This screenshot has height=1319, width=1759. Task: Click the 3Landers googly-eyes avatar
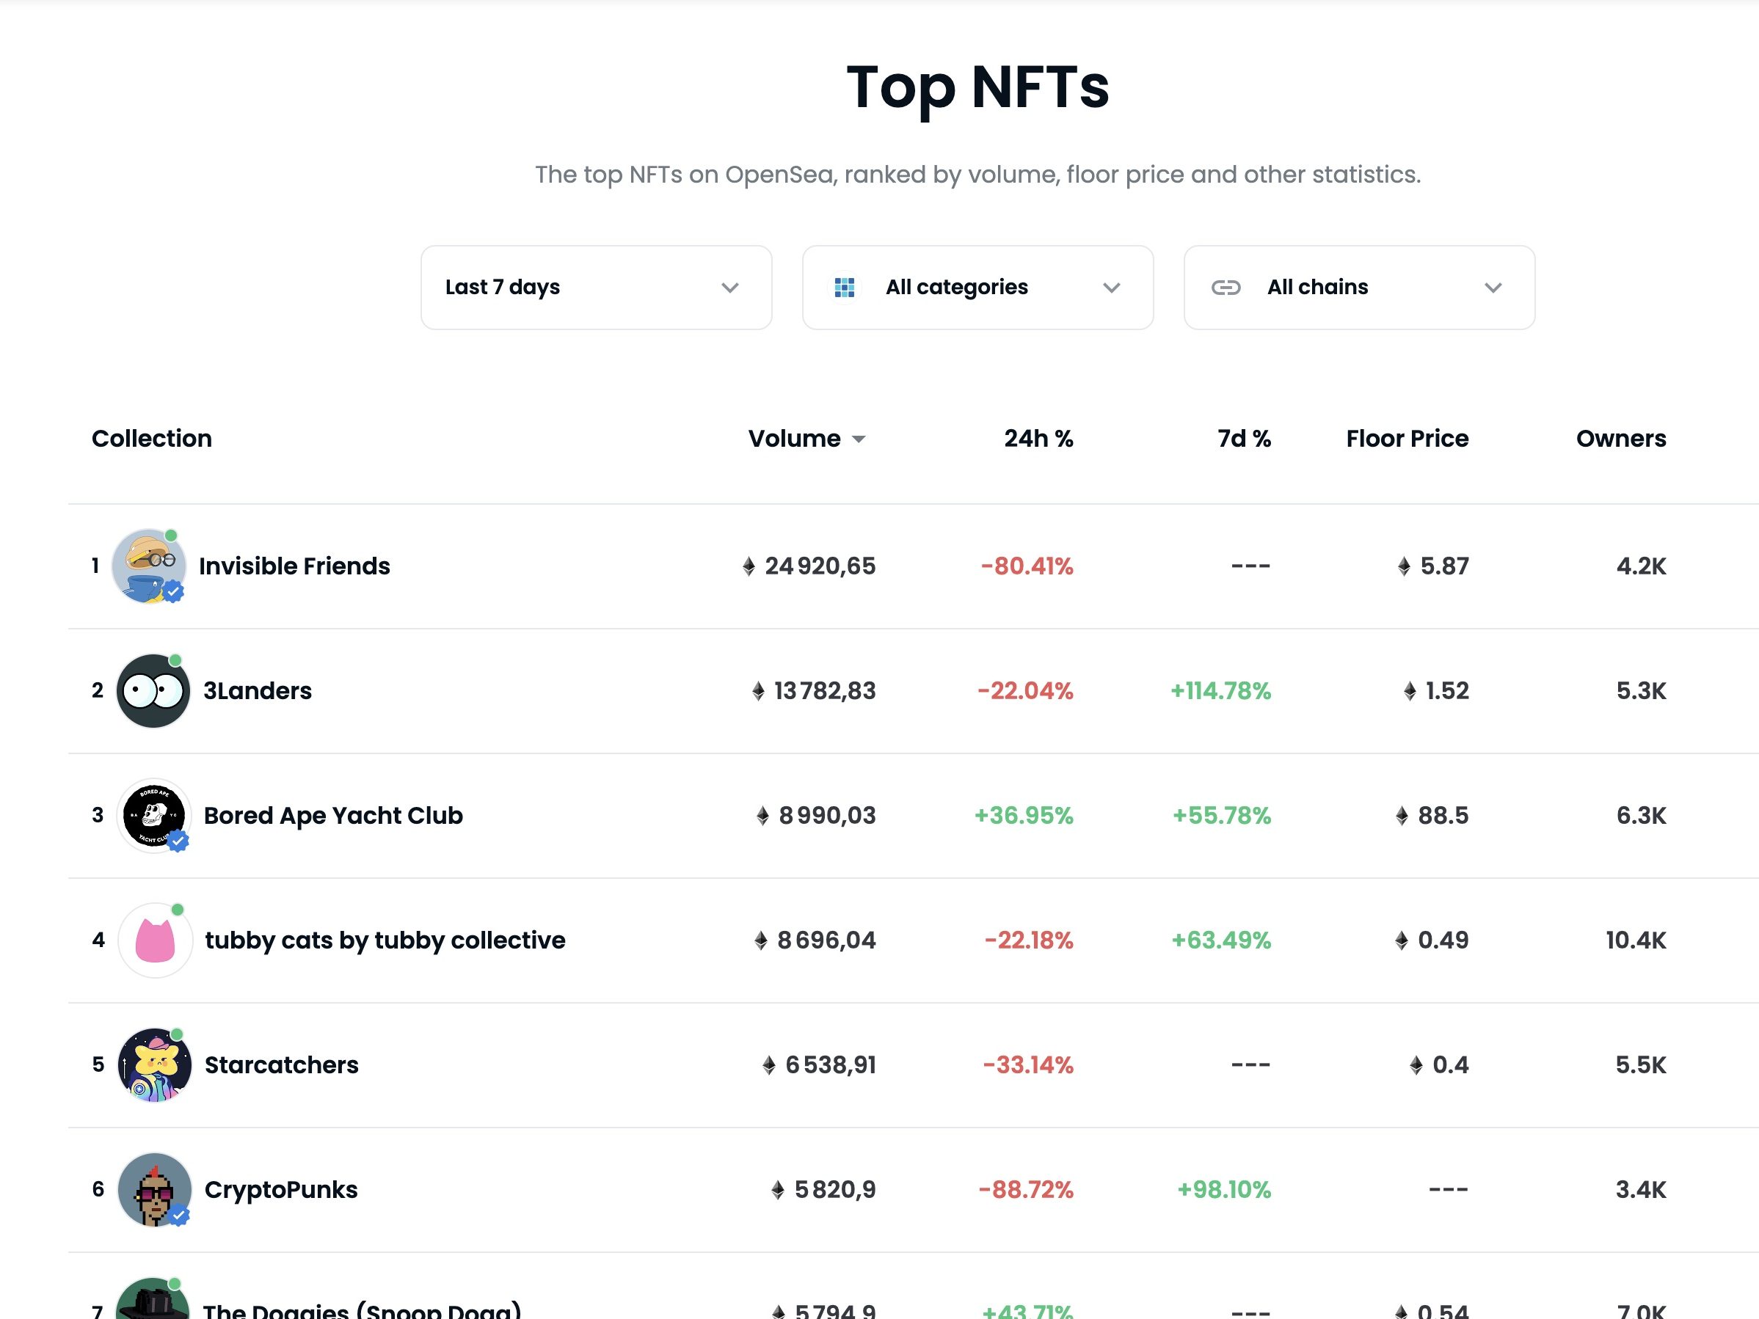(x=153, y=691)
